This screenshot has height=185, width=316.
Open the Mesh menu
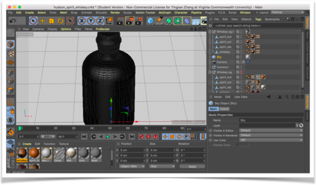point(64,12)
